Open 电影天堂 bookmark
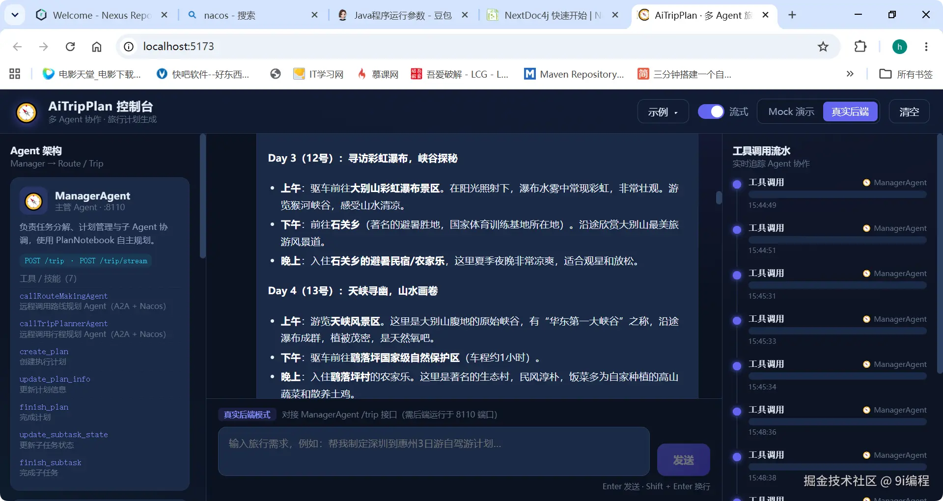 click(92, 74)
